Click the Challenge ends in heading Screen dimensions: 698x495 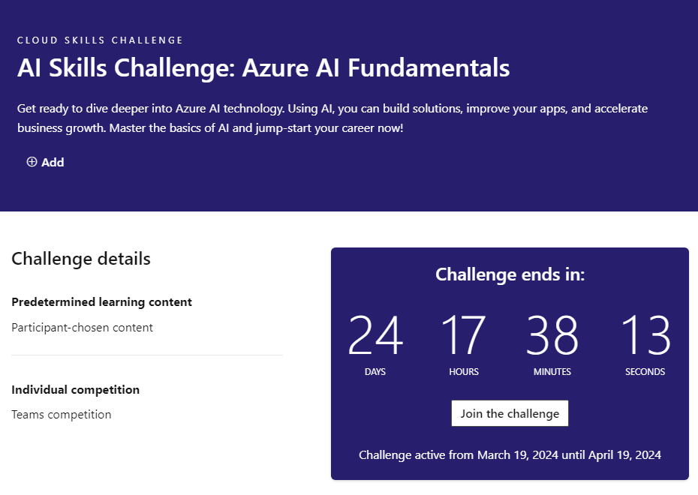(510, 274)
